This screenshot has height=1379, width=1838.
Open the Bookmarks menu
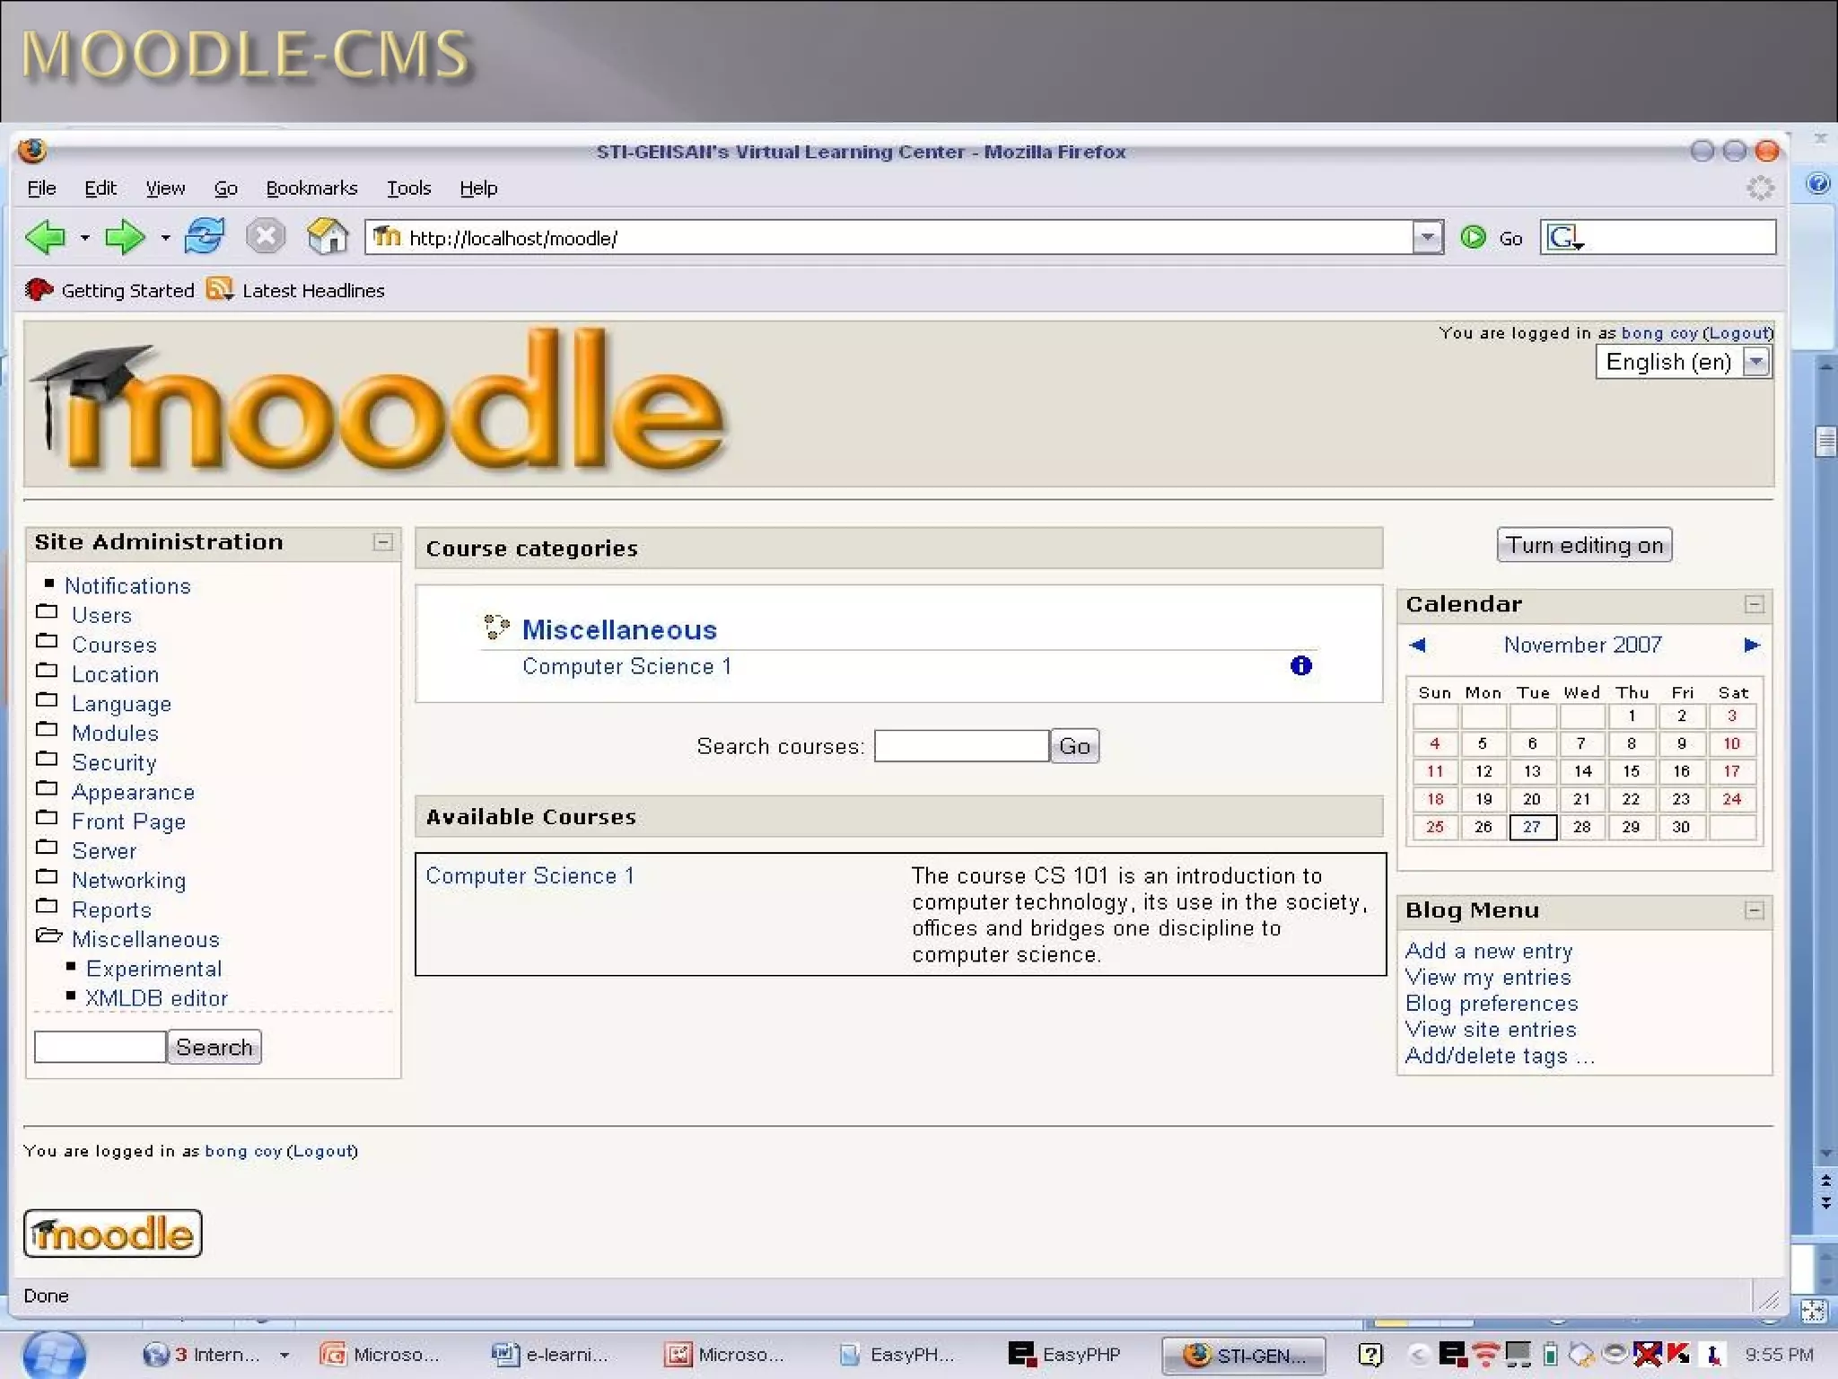311,188
